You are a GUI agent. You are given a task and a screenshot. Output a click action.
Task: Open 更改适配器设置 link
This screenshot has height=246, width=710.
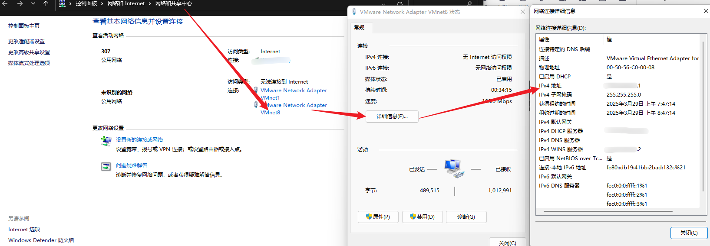coord(26,42)
